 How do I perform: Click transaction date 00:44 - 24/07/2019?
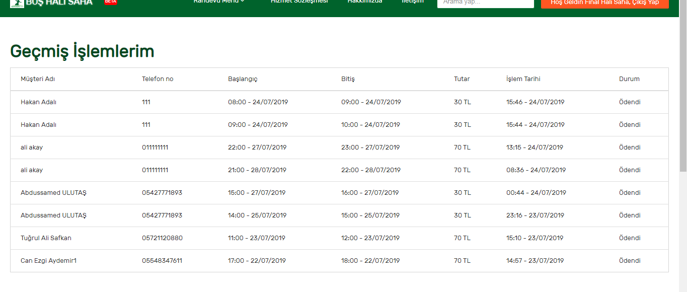(x=536, y=193)
